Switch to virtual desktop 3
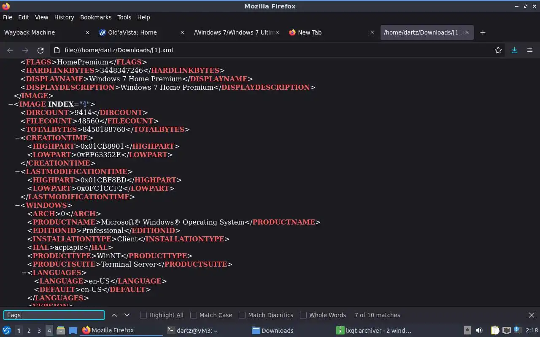The image size is (540, 337). pyautogui.click(x=39, y=331)
